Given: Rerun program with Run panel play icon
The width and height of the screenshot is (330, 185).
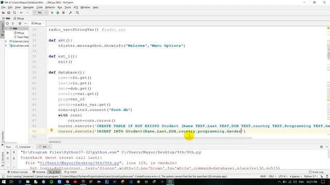Looking at the screenshot, I should pos(8,153).
